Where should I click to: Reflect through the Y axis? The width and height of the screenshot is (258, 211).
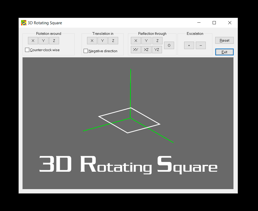tap(146, 41)
